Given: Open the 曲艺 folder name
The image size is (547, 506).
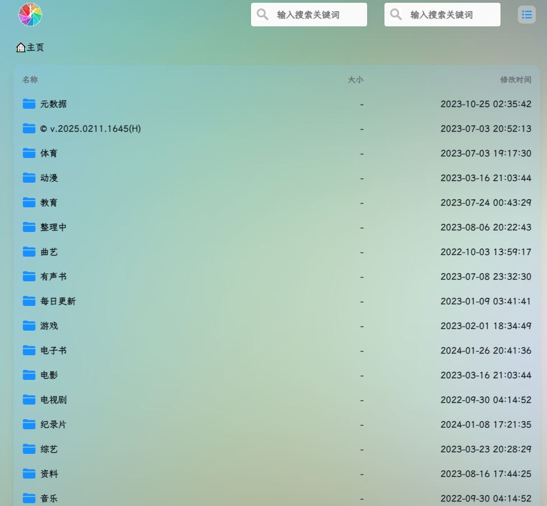Looking at the screenshot, I should [49, 252].
